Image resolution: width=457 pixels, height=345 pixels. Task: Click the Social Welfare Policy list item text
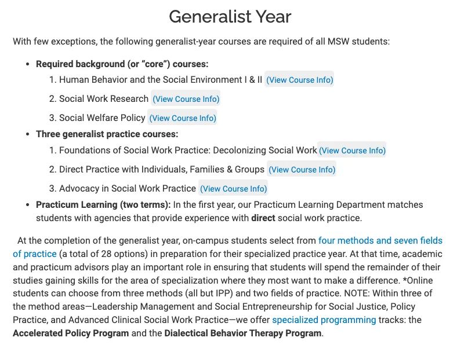point(102,118)
